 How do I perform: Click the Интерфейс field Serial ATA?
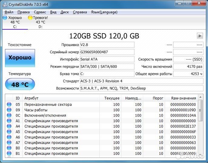(x=107, y=59)
